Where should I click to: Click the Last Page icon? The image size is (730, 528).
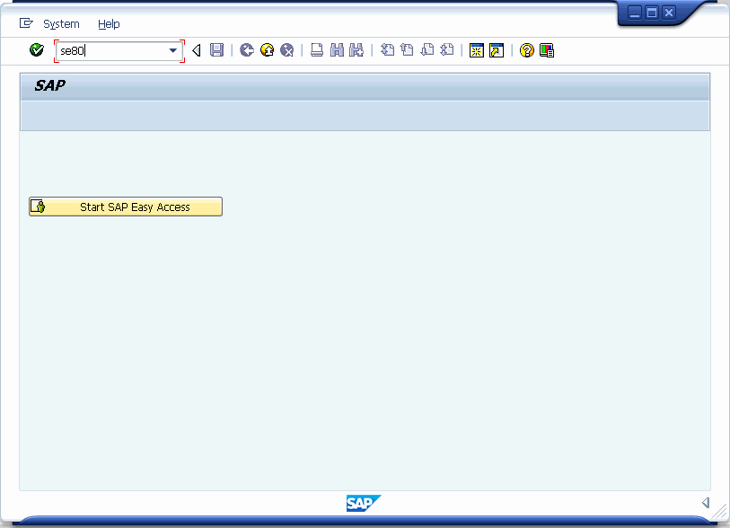tap(447, 49)
